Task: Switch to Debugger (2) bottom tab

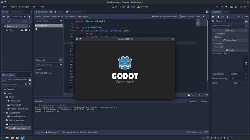Action: pyautogui.click(x=53, y=132)
